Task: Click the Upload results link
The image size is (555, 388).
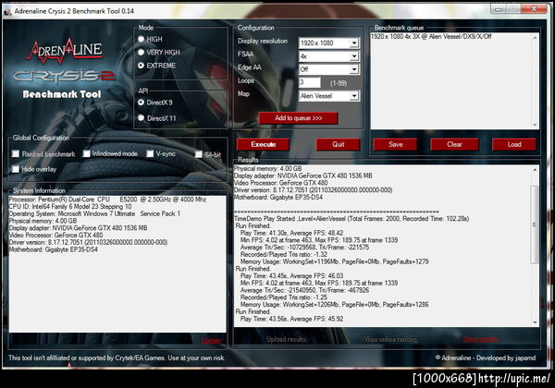Action: point(286,339)
